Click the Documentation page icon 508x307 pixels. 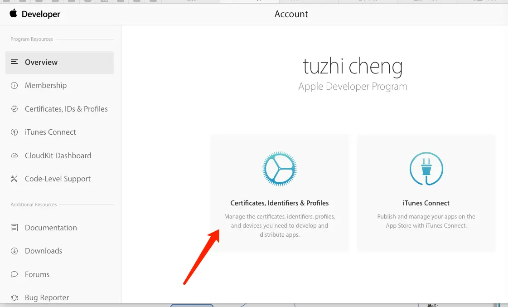14,228
